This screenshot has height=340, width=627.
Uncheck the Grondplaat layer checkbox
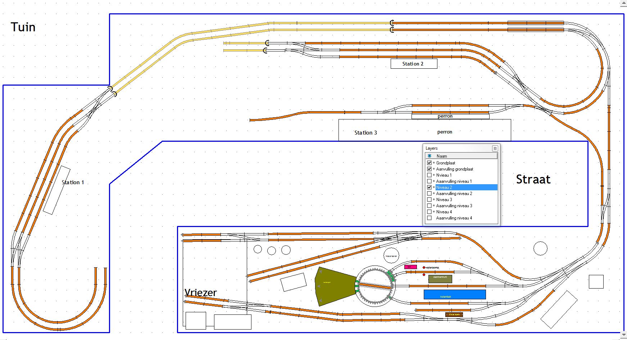click(x=429, y=163)
